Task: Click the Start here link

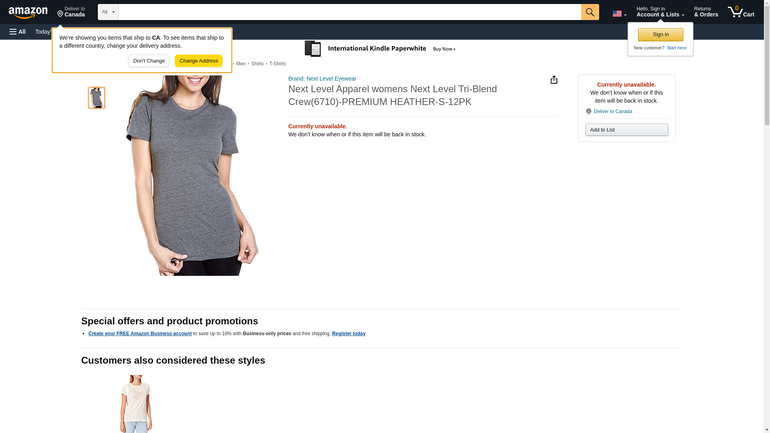Action: [x=677, y=48]
